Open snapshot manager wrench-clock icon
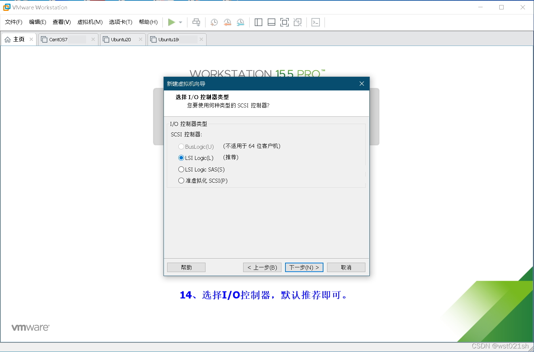 pyautogui.click(x=240, y=22)
